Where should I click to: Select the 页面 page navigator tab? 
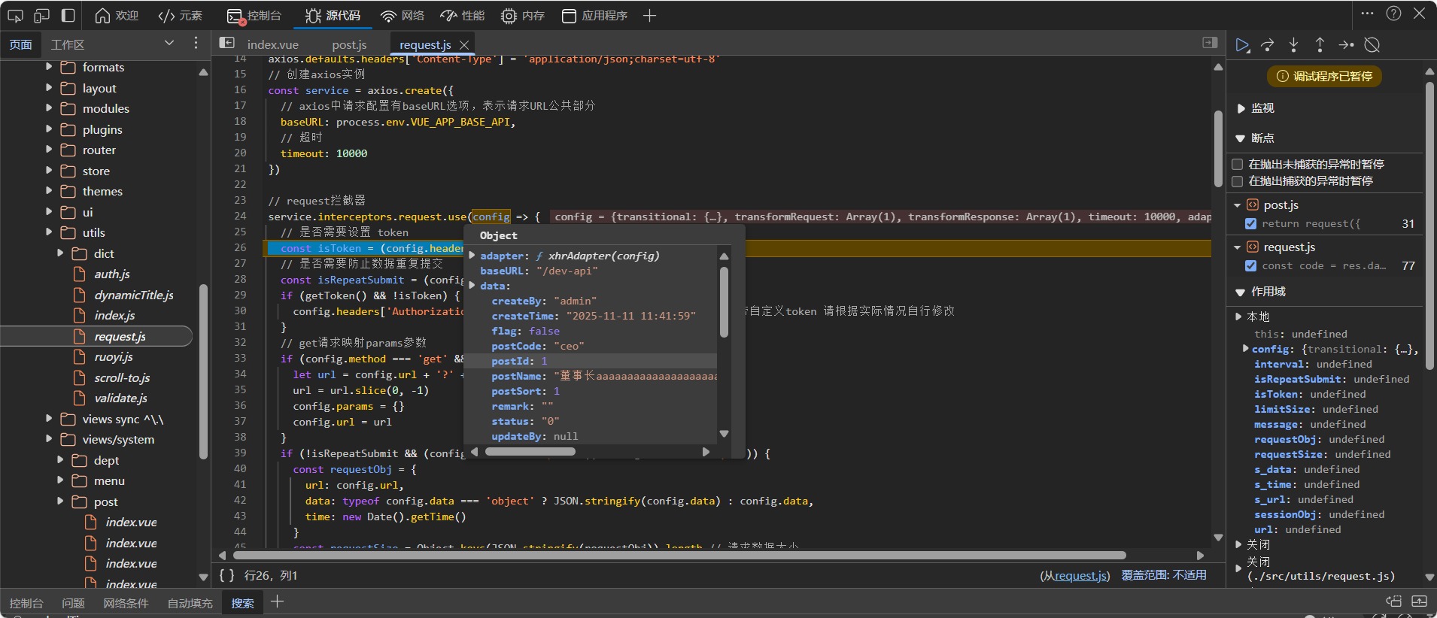20,44
